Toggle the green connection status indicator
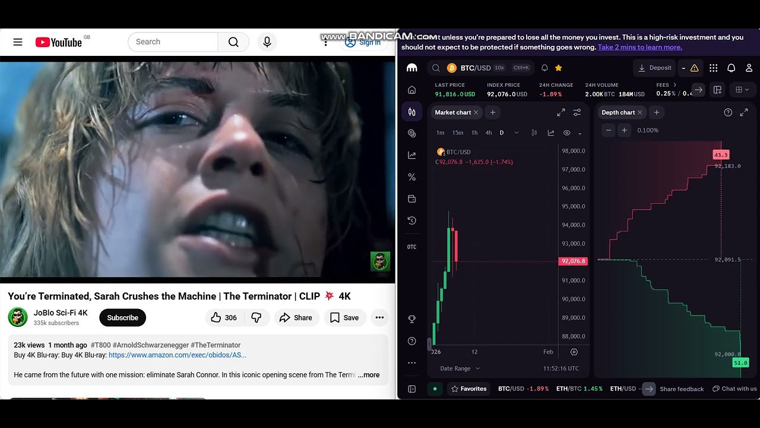The image size is (760, 428). [435, 389]
